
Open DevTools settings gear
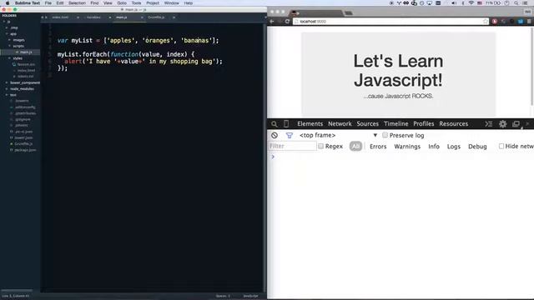click(502, 124)
